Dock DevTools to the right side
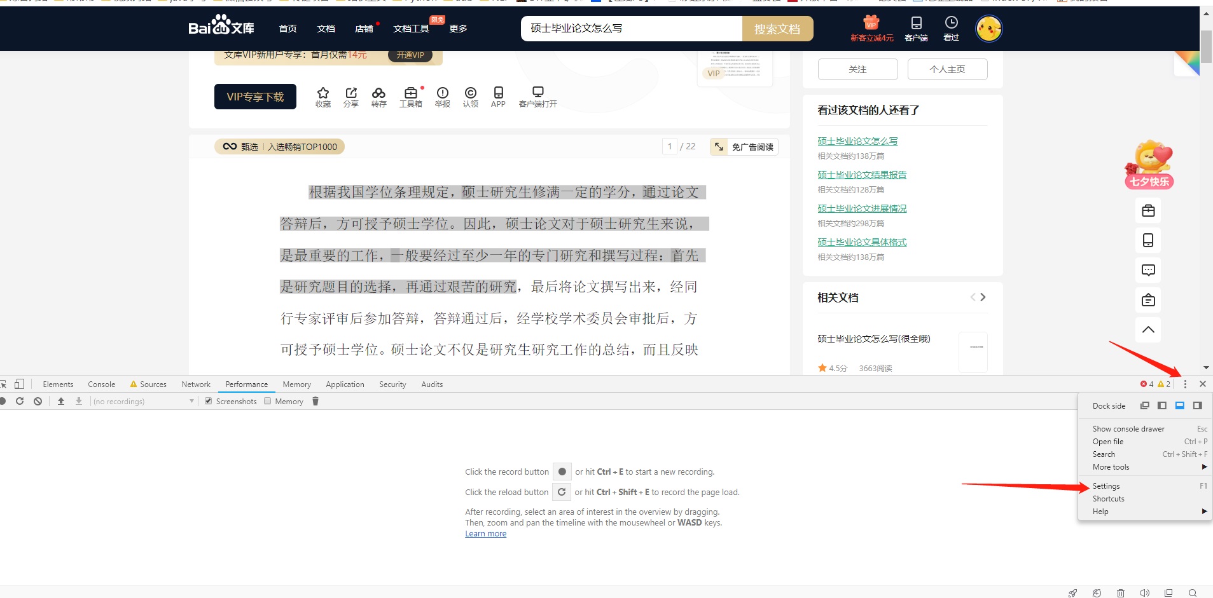 [x=1197, y=405]
